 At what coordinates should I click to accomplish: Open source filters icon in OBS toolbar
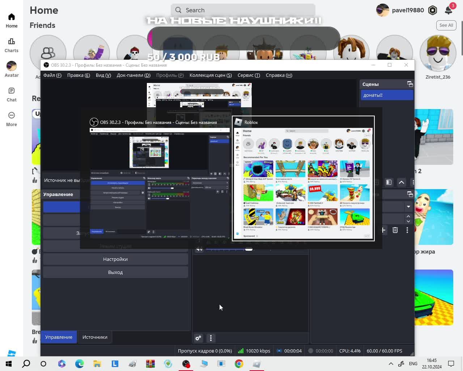pos(389,182)
